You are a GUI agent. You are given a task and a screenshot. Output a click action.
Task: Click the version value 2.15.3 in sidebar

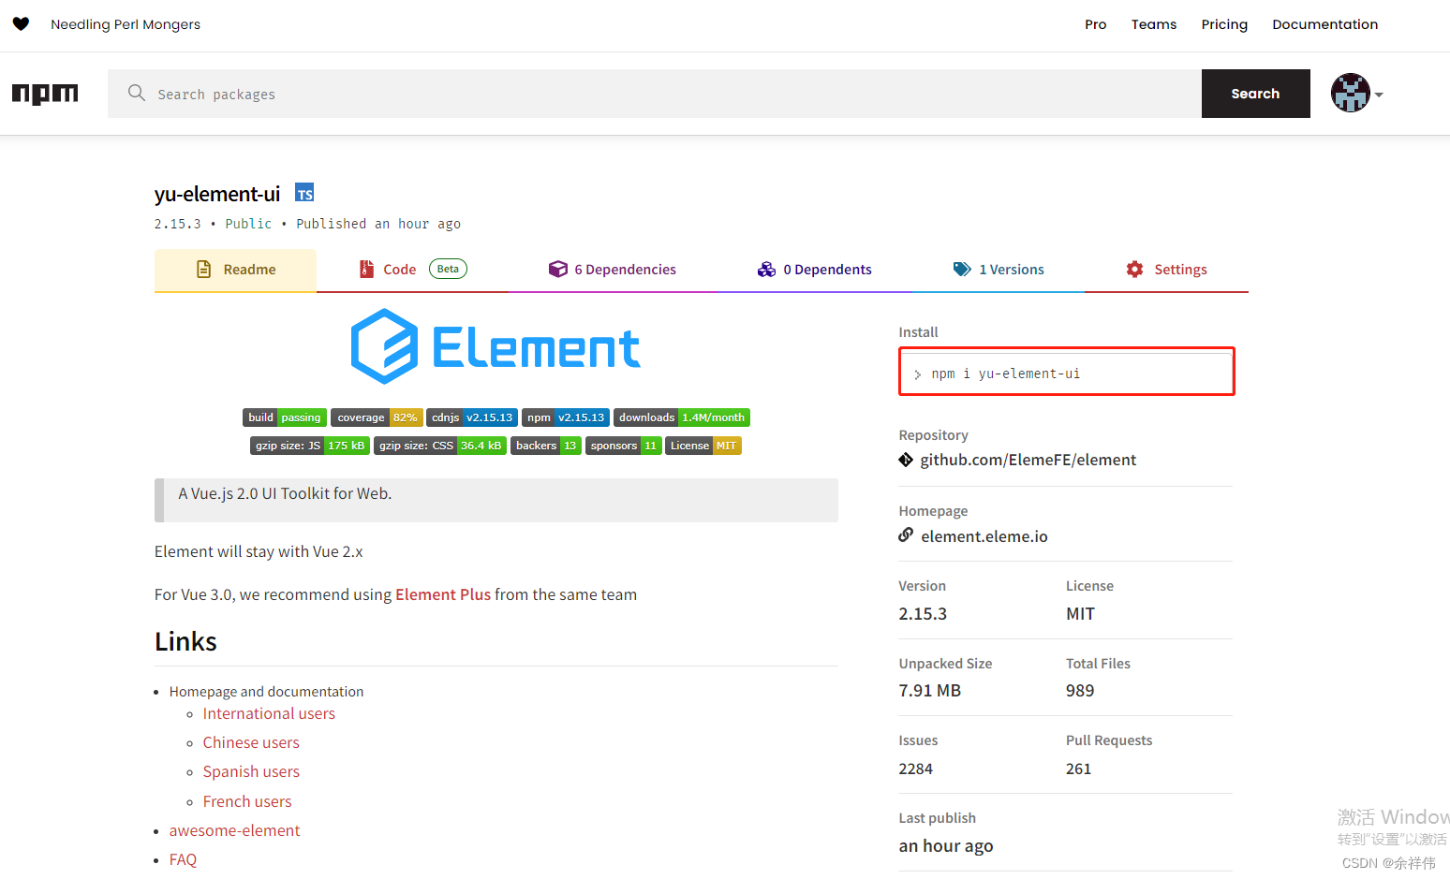coord(923,614)
